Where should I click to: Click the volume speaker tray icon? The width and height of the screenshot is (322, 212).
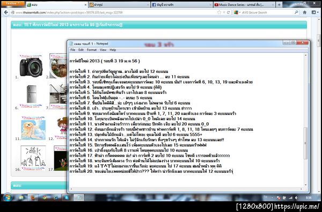(296, 198)
